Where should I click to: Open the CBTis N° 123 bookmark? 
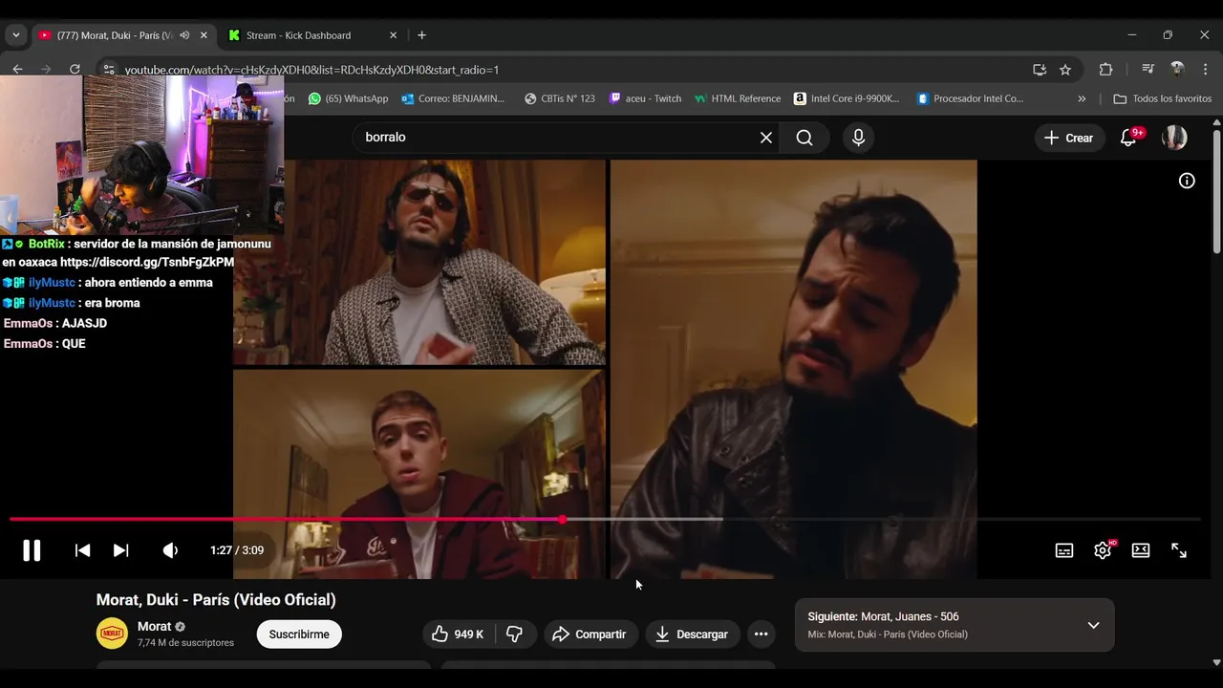[560, 98]
